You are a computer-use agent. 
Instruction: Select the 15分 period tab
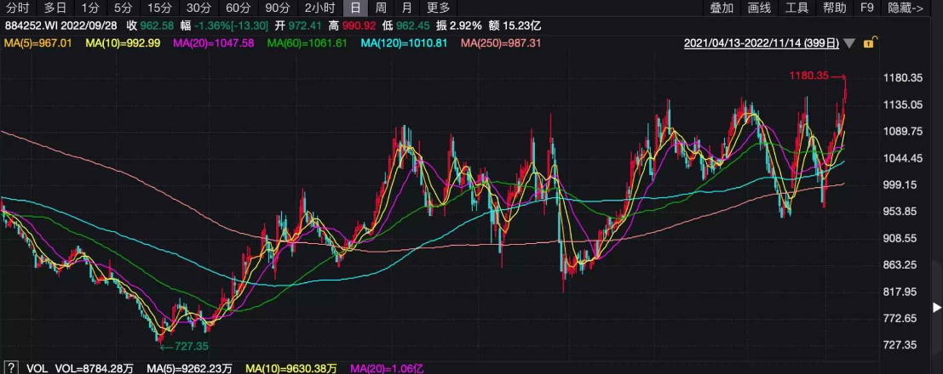tap(159, 8)
